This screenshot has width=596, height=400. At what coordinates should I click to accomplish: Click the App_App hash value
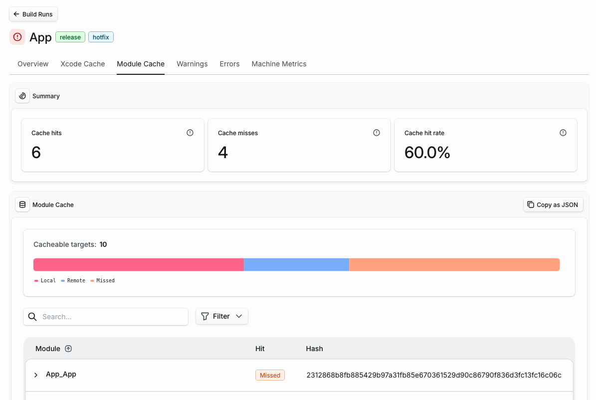tap(434, 375)
